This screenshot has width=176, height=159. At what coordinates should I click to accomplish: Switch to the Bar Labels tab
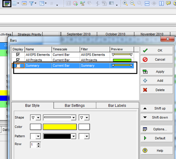tap(117, 105)
